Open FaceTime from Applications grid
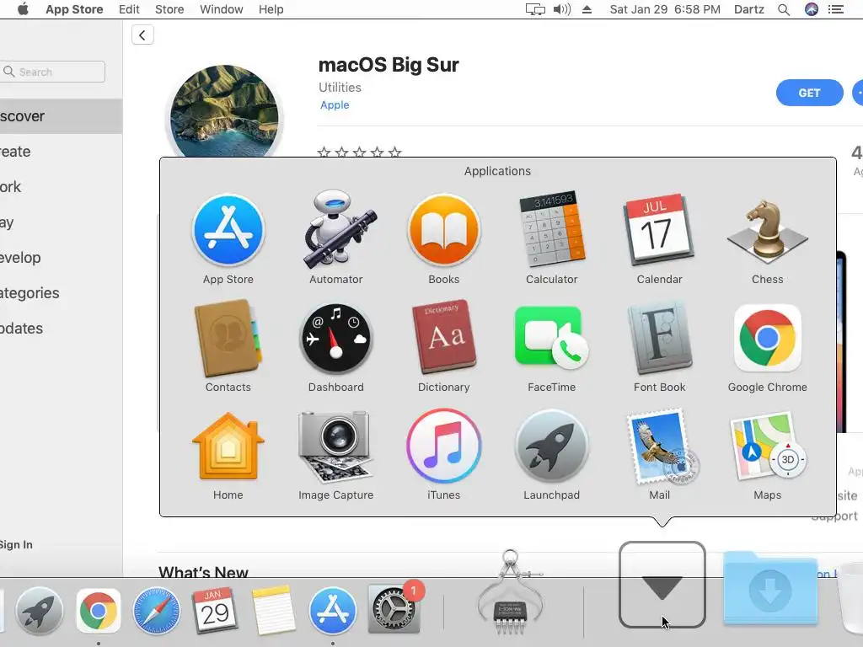Screen dimensions: 863x647 click(551, 338)
